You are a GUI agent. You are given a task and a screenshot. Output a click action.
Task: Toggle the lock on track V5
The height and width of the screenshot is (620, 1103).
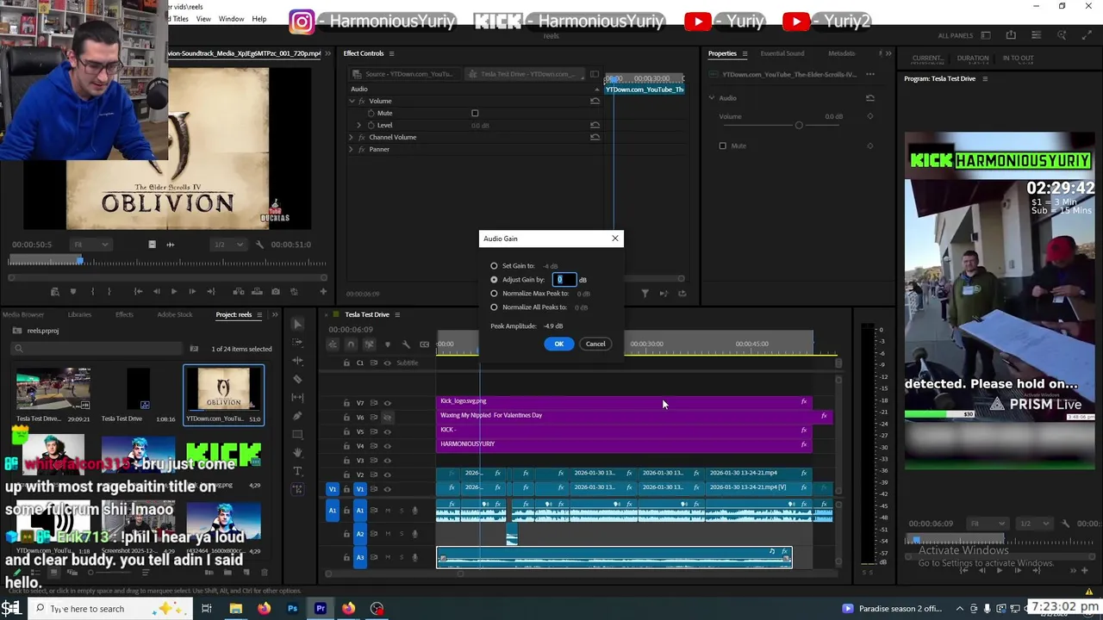(346, 431)
